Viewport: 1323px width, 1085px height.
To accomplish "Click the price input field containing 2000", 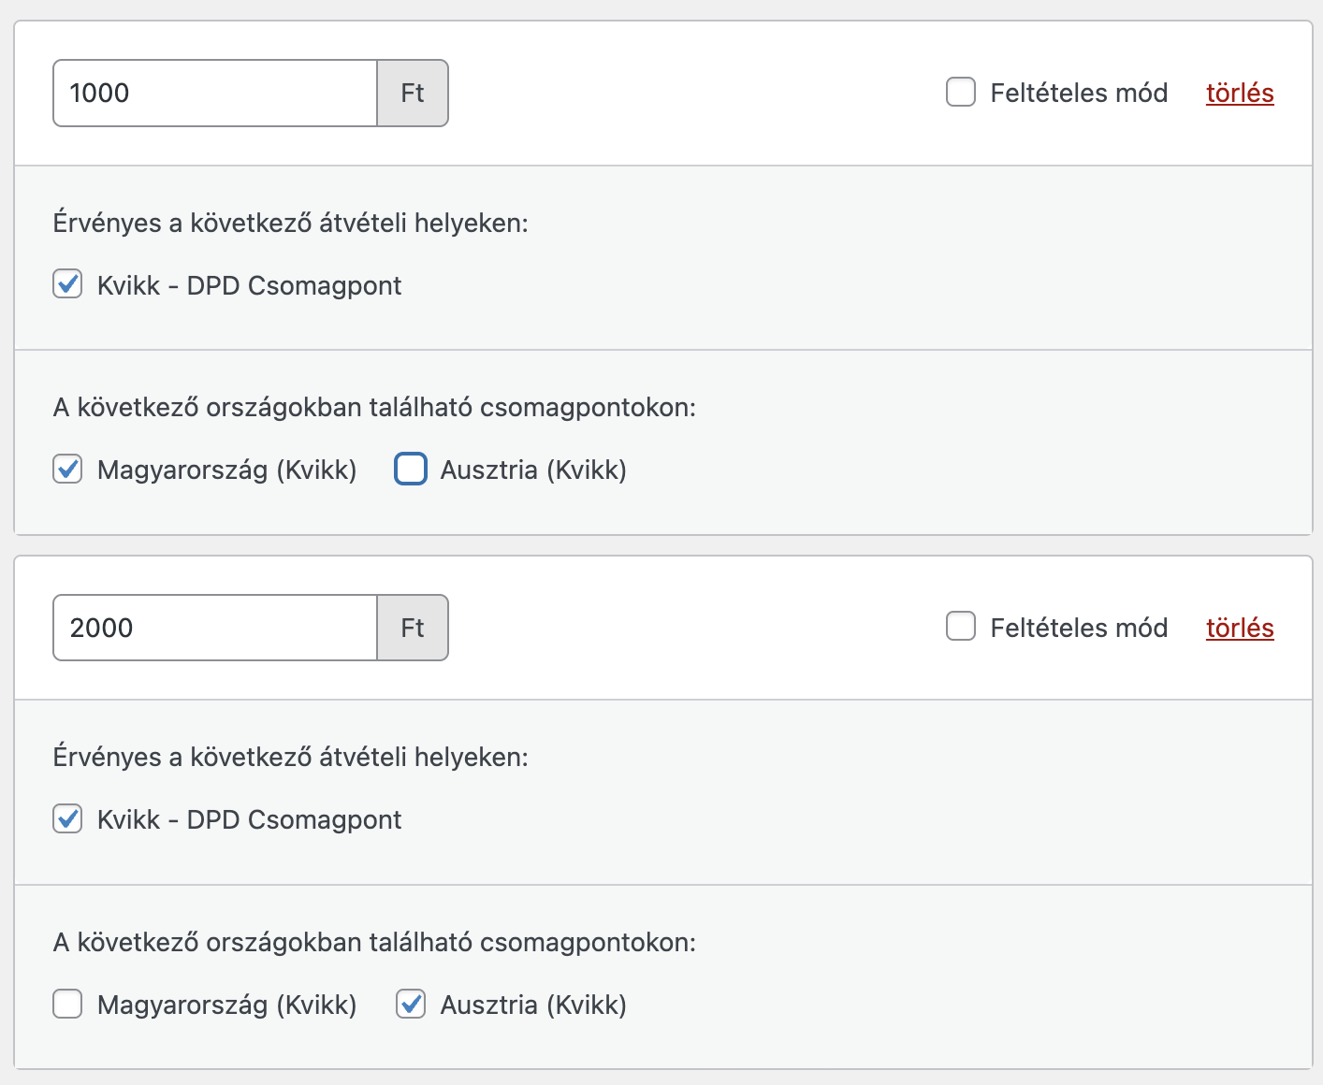I will tap(215, 628).
